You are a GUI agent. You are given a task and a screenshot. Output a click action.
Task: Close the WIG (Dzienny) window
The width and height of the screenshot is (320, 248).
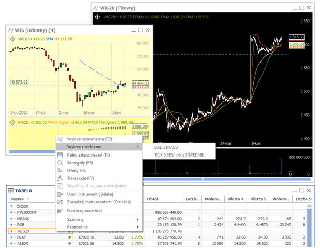point(148,30)
